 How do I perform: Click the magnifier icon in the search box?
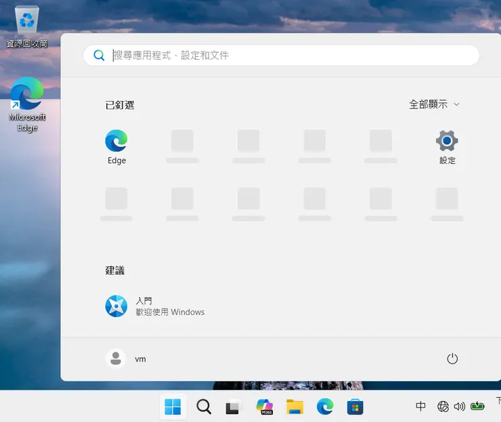(99, 56)
